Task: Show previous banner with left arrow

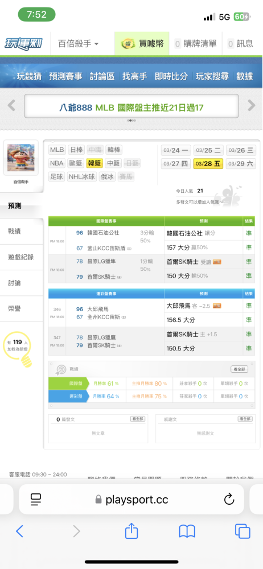Action: tap(11, 106)
